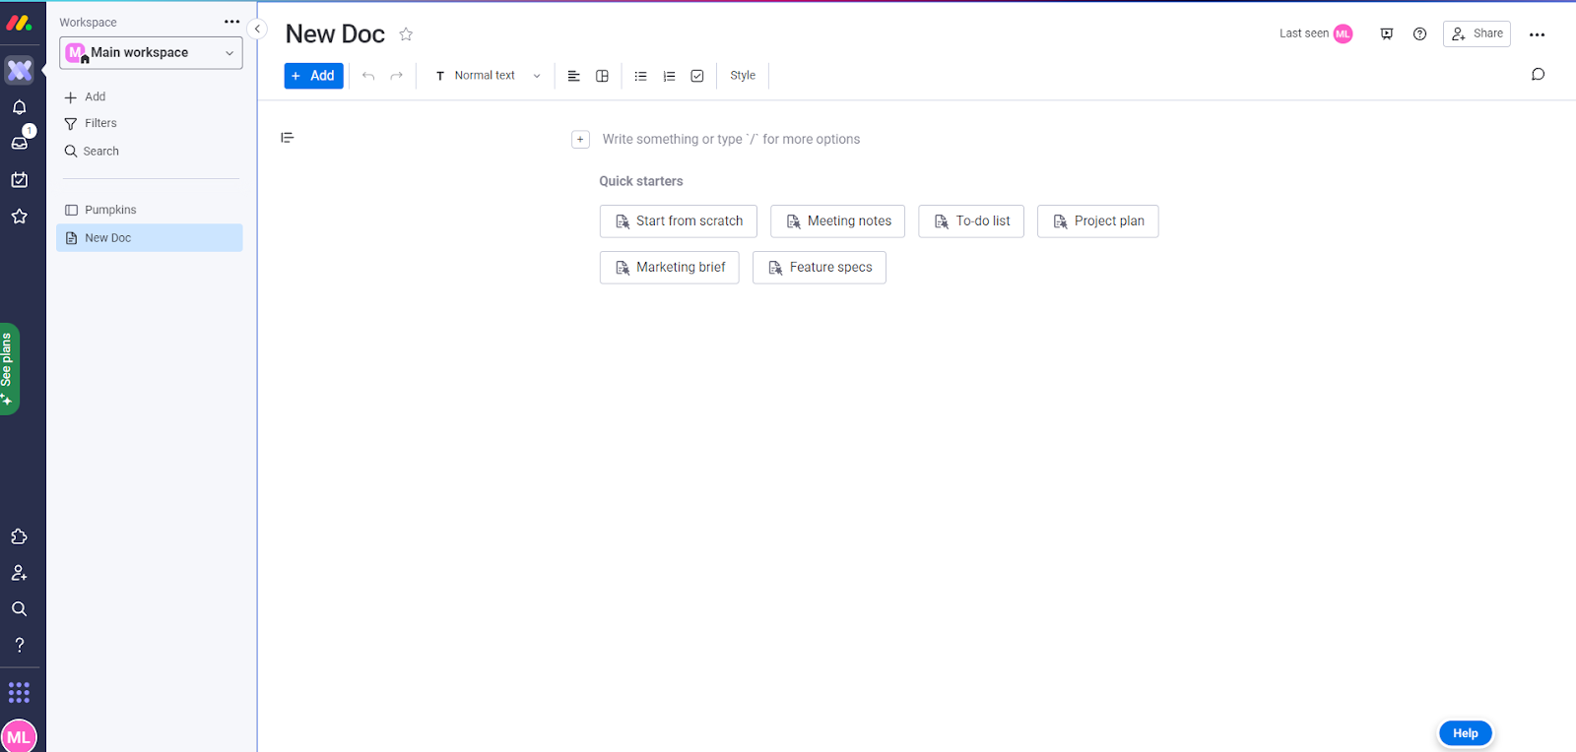The width and height of the screenshot is (1576, 752).
Task: Click the Style toolbar option
Action: click(x=743, y=76)
